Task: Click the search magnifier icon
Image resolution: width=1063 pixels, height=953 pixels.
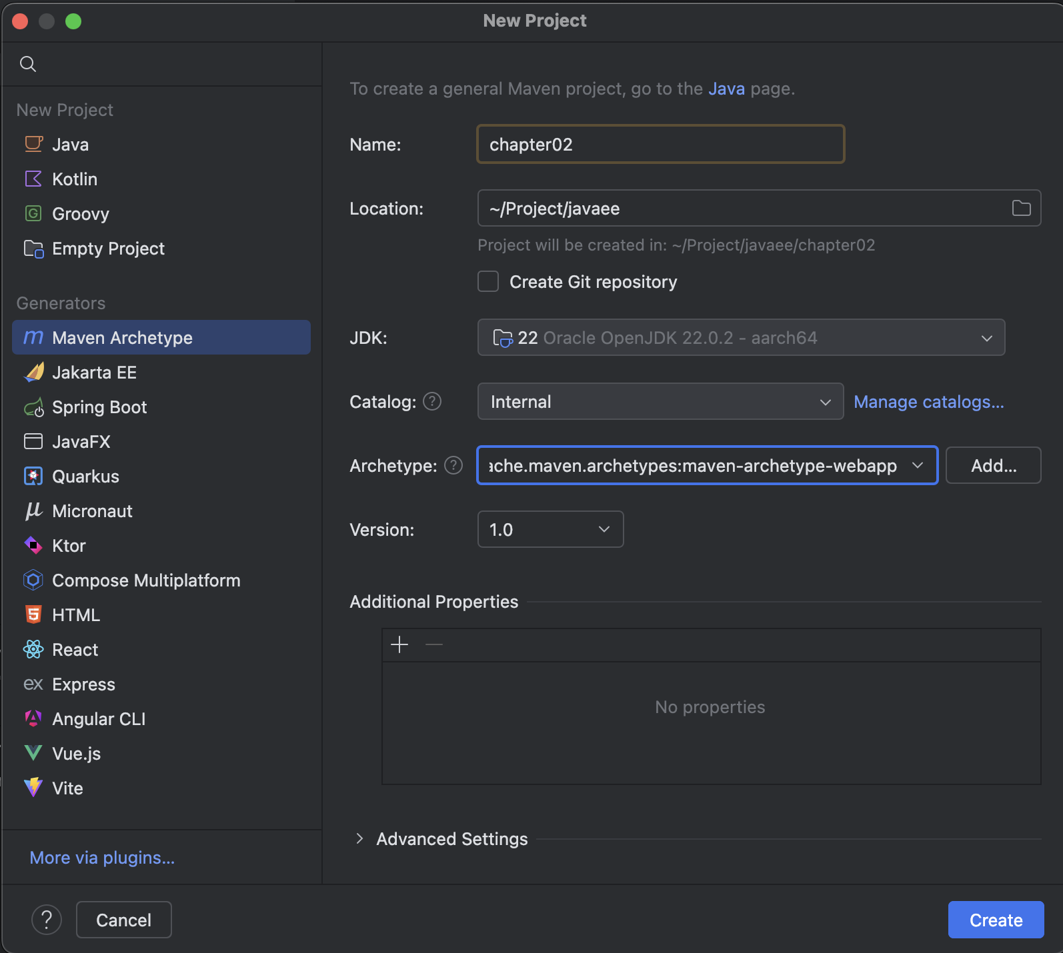Action: tap(28, 64)
